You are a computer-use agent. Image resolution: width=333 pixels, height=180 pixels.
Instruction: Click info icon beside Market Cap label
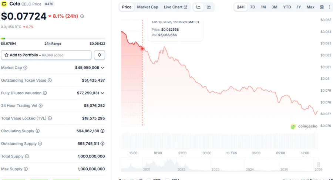pos(26,68)
